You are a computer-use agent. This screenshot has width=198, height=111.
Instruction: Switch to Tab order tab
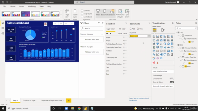122,29
